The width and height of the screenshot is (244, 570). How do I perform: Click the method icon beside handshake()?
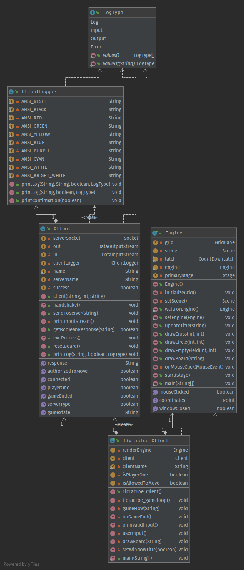click(x=44, y=305)
